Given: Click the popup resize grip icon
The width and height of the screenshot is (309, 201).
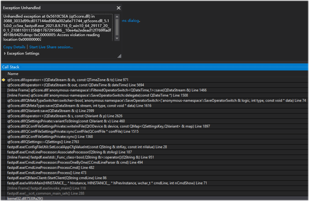Looking at the screenshot, I should click(119, 56).
